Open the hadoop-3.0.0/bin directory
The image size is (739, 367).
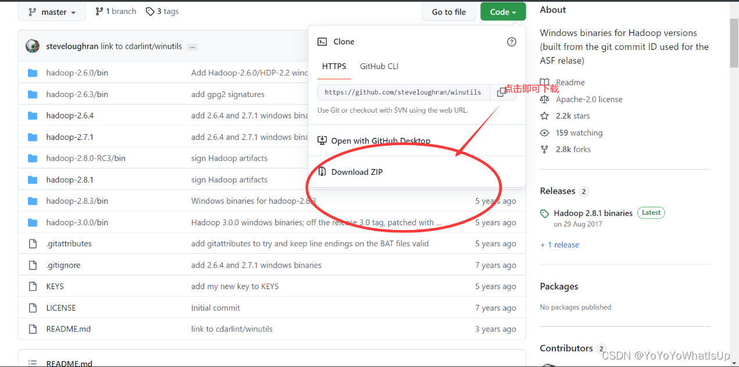(77, 222)
